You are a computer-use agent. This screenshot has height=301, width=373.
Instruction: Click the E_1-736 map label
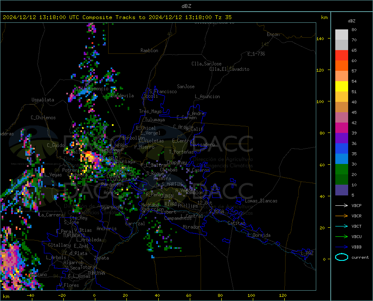(256, 54)
